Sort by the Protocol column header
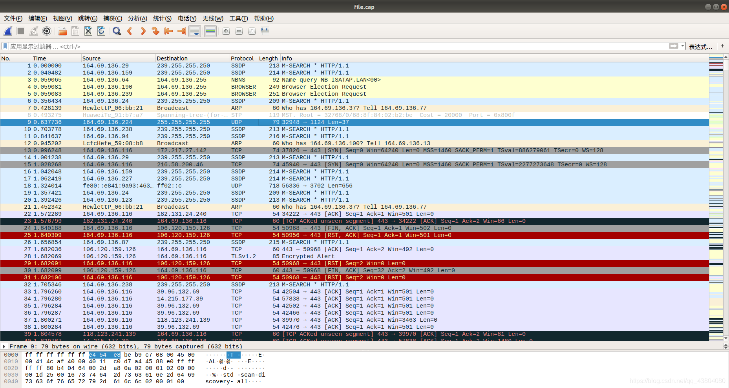This screenshot has height=388, width=729. [x=244, y=58]
